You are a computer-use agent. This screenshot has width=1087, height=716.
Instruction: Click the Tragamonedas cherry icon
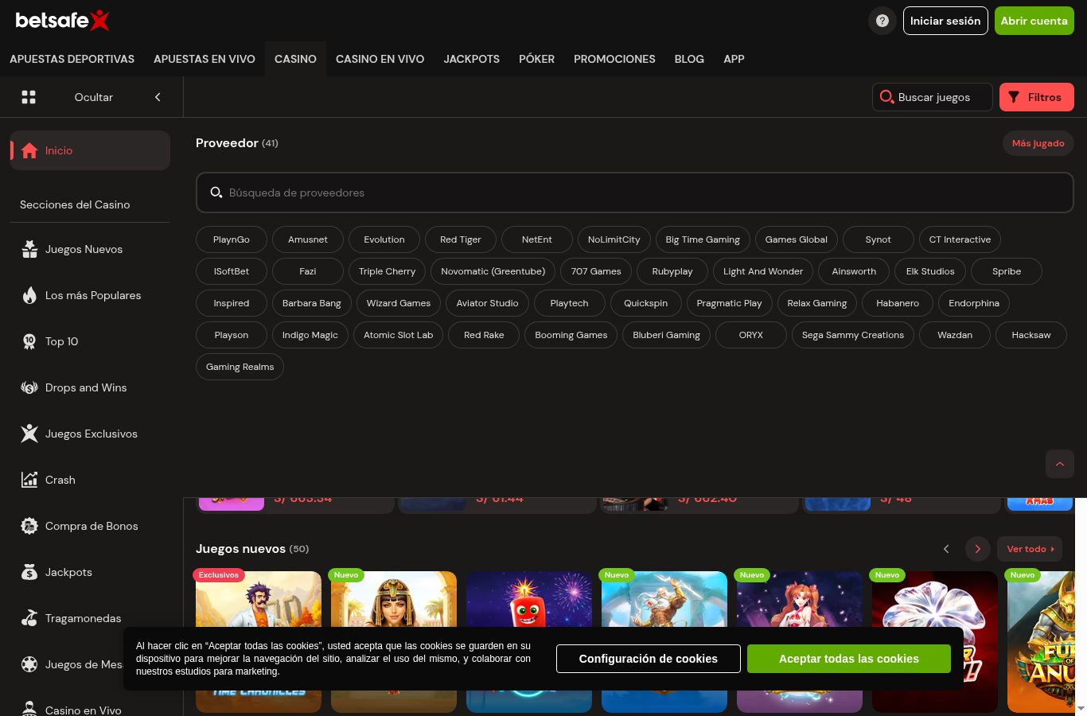[29, 618]
